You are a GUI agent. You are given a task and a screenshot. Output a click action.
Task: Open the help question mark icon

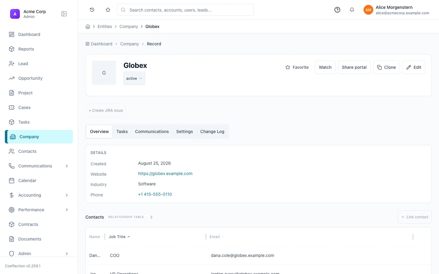[337, 10]
